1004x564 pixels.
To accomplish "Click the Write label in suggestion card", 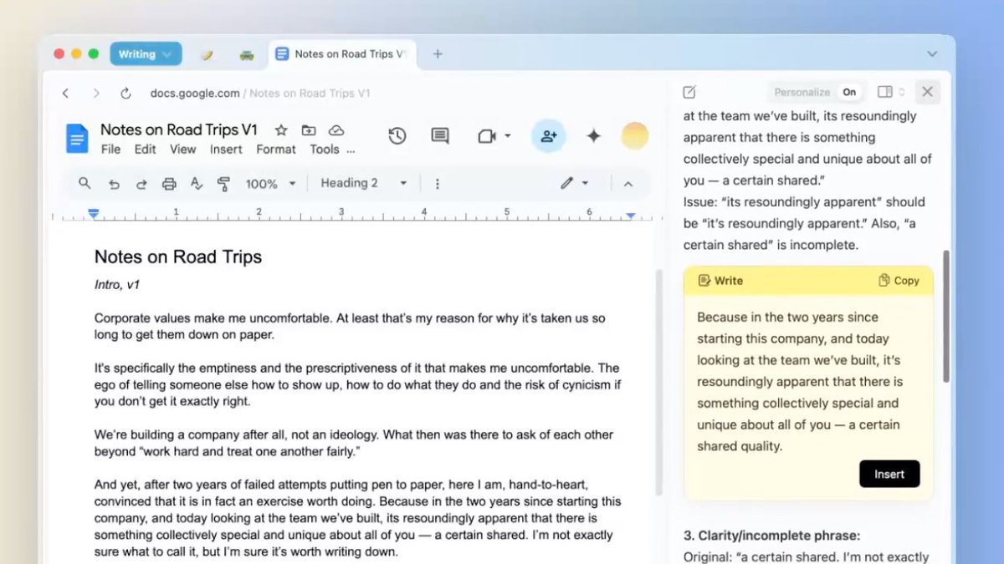I will (x=720, y=281).
